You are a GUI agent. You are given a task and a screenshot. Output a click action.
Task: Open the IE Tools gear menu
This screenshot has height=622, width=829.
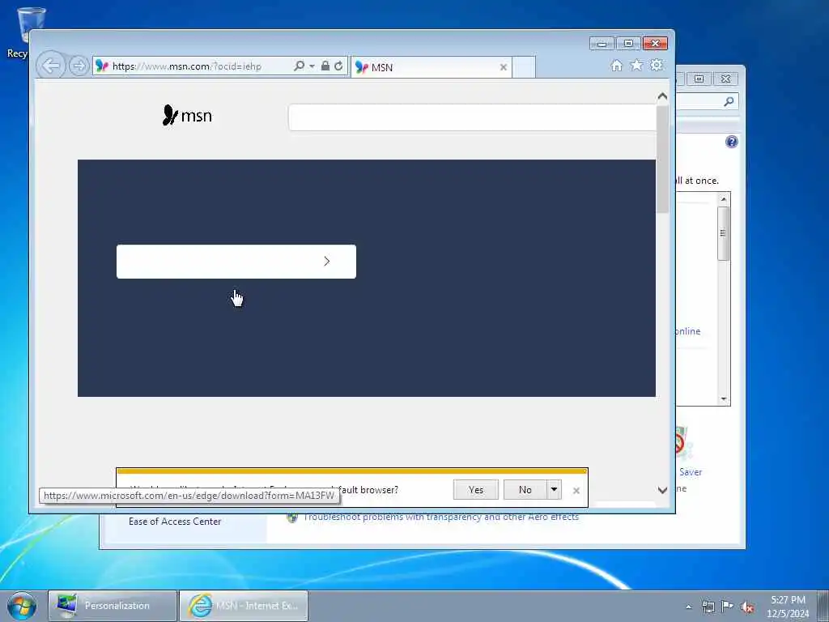(x=656, y=65)
